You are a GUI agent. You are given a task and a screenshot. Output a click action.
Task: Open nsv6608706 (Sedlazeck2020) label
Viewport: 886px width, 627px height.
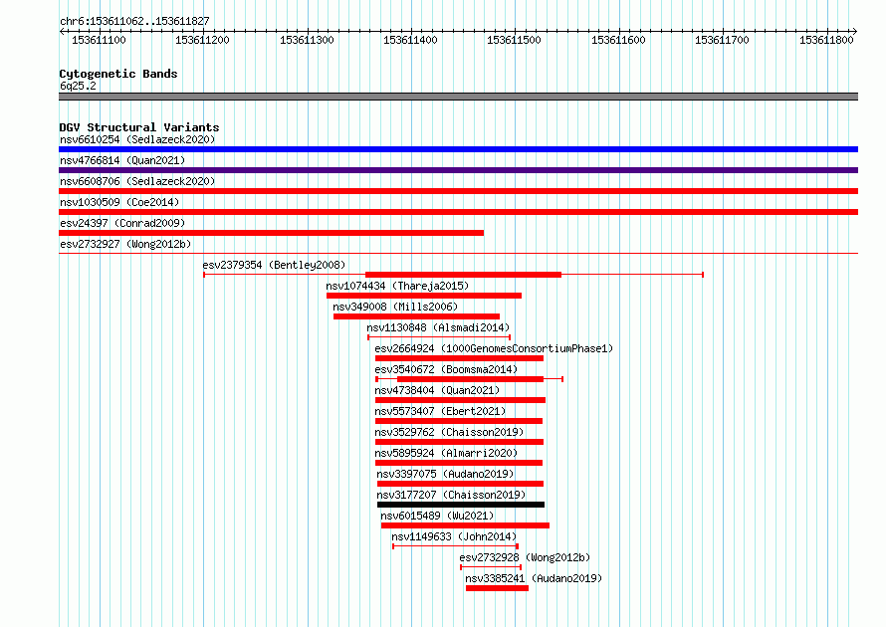[x=137, y=181]
